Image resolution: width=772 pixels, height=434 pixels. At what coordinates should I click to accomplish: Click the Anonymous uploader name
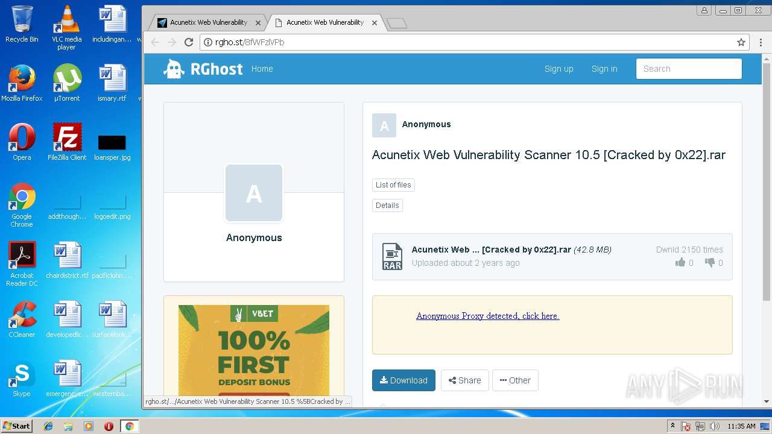tap(426, 124)
